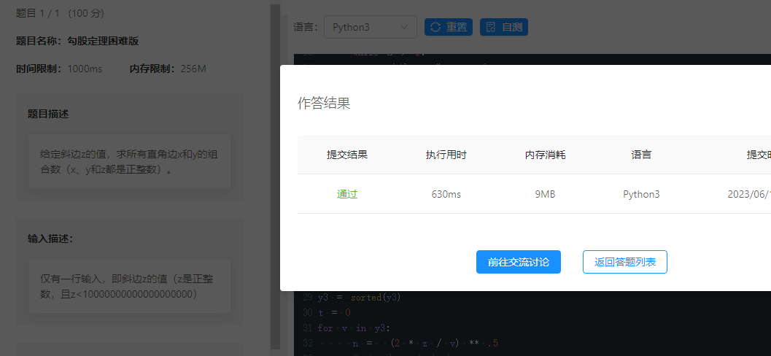The image size is (771, 356).
Task: Click the 内存限制 256M text
Action: 168,69
